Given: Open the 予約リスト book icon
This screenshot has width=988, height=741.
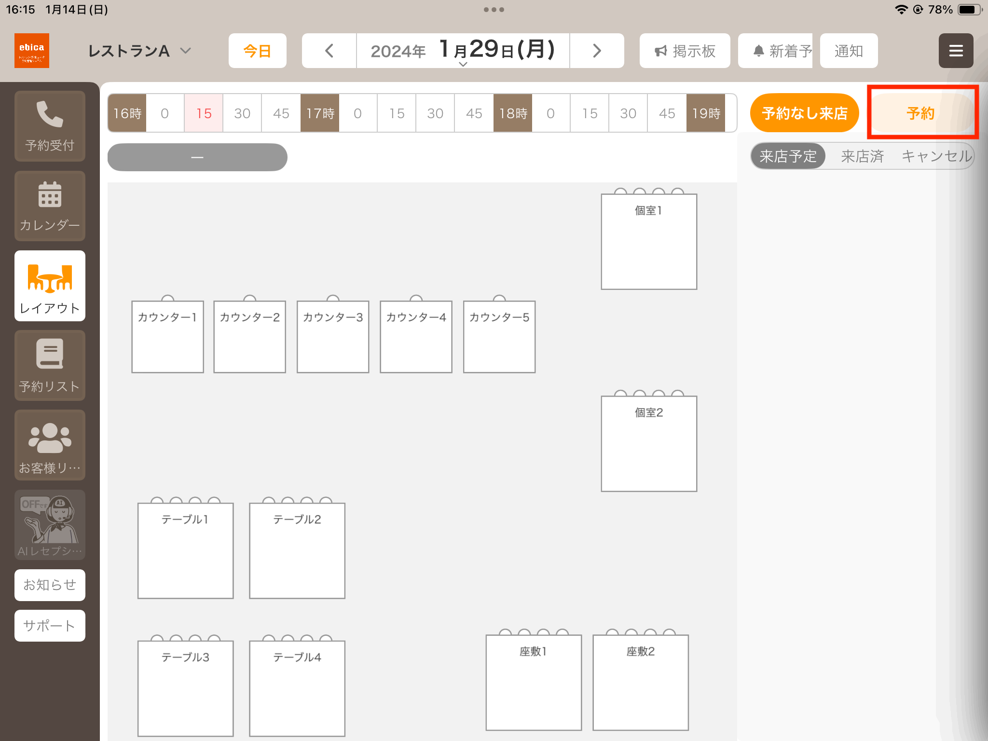Looking at the screenshot, I should 50,365.
